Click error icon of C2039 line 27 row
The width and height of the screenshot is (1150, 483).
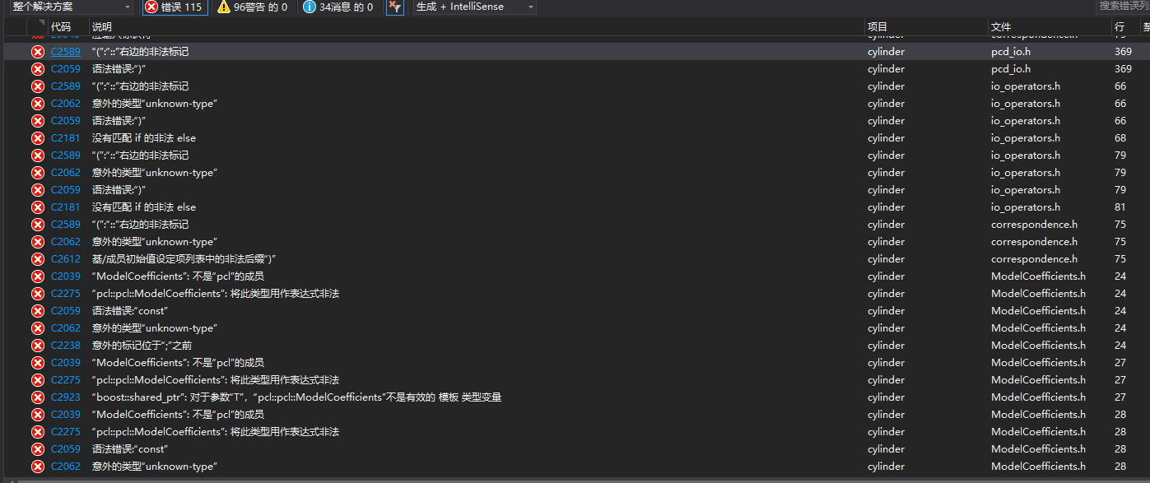click(x=38, y=363)
